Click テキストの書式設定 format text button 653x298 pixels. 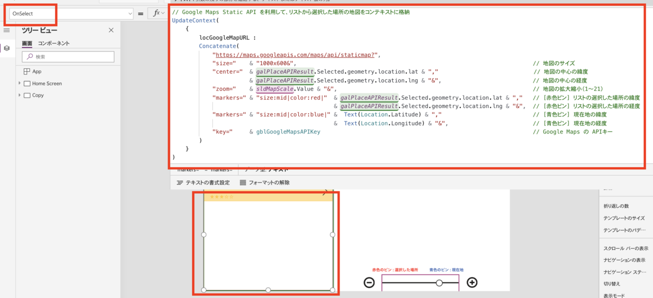204,183
